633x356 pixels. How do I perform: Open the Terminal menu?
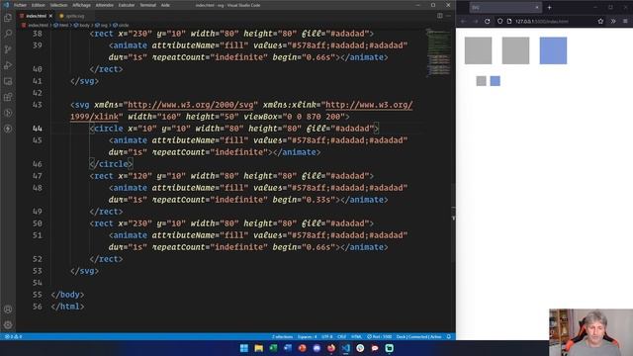tap(147, 5)
